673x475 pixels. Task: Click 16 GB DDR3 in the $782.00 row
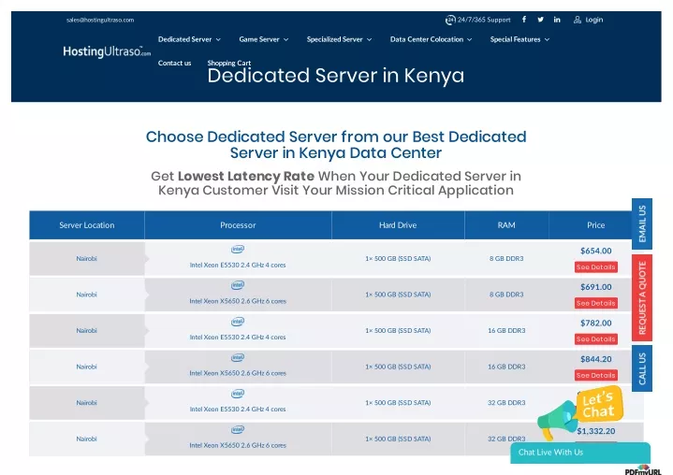[x=506, y=330]
